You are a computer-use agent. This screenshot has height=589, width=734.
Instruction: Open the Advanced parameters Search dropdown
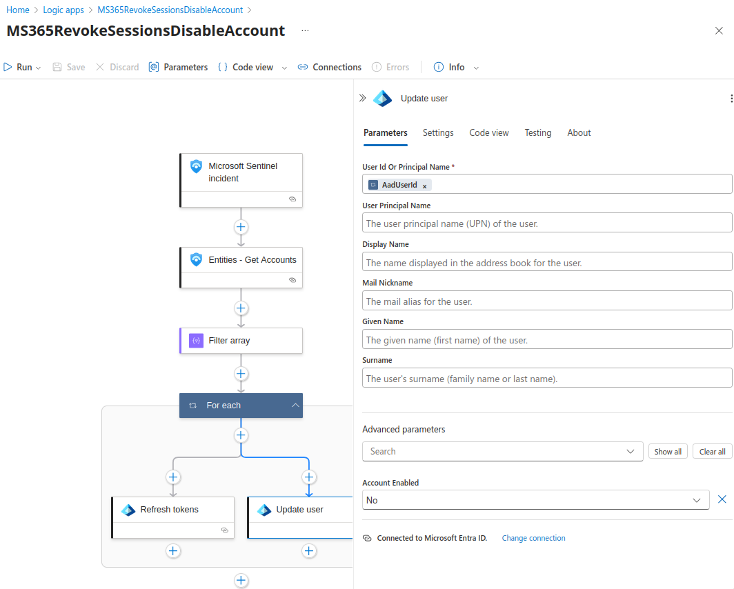[502, 452]
